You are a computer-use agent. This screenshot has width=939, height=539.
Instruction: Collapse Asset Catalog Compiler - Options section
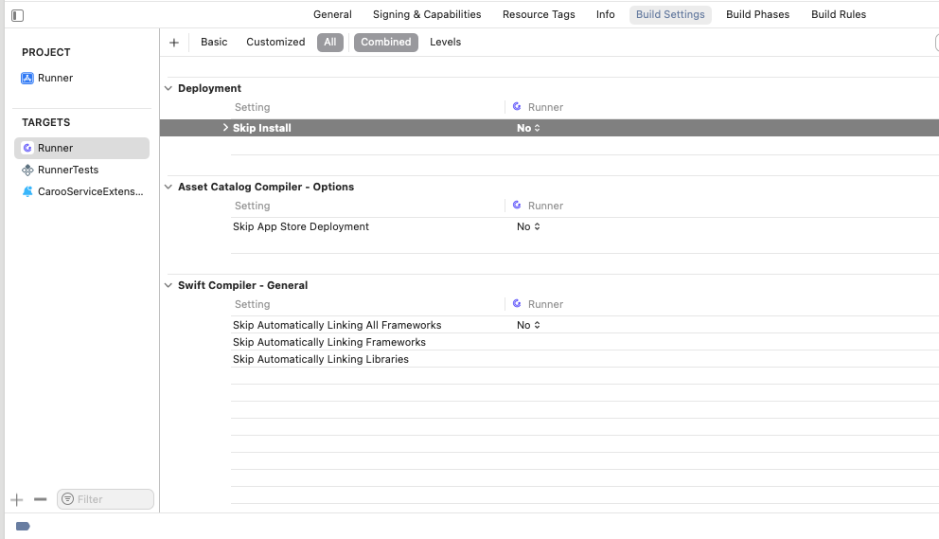168,187
